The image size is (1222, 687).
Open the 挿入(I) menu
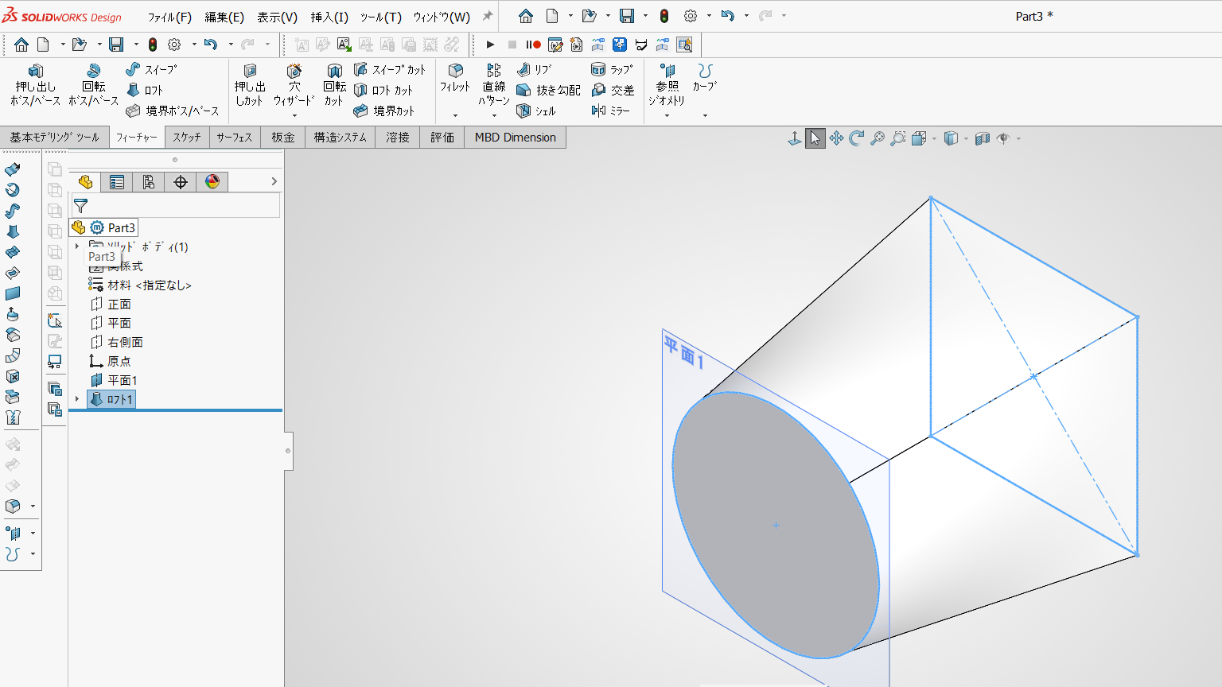point(329,17)
